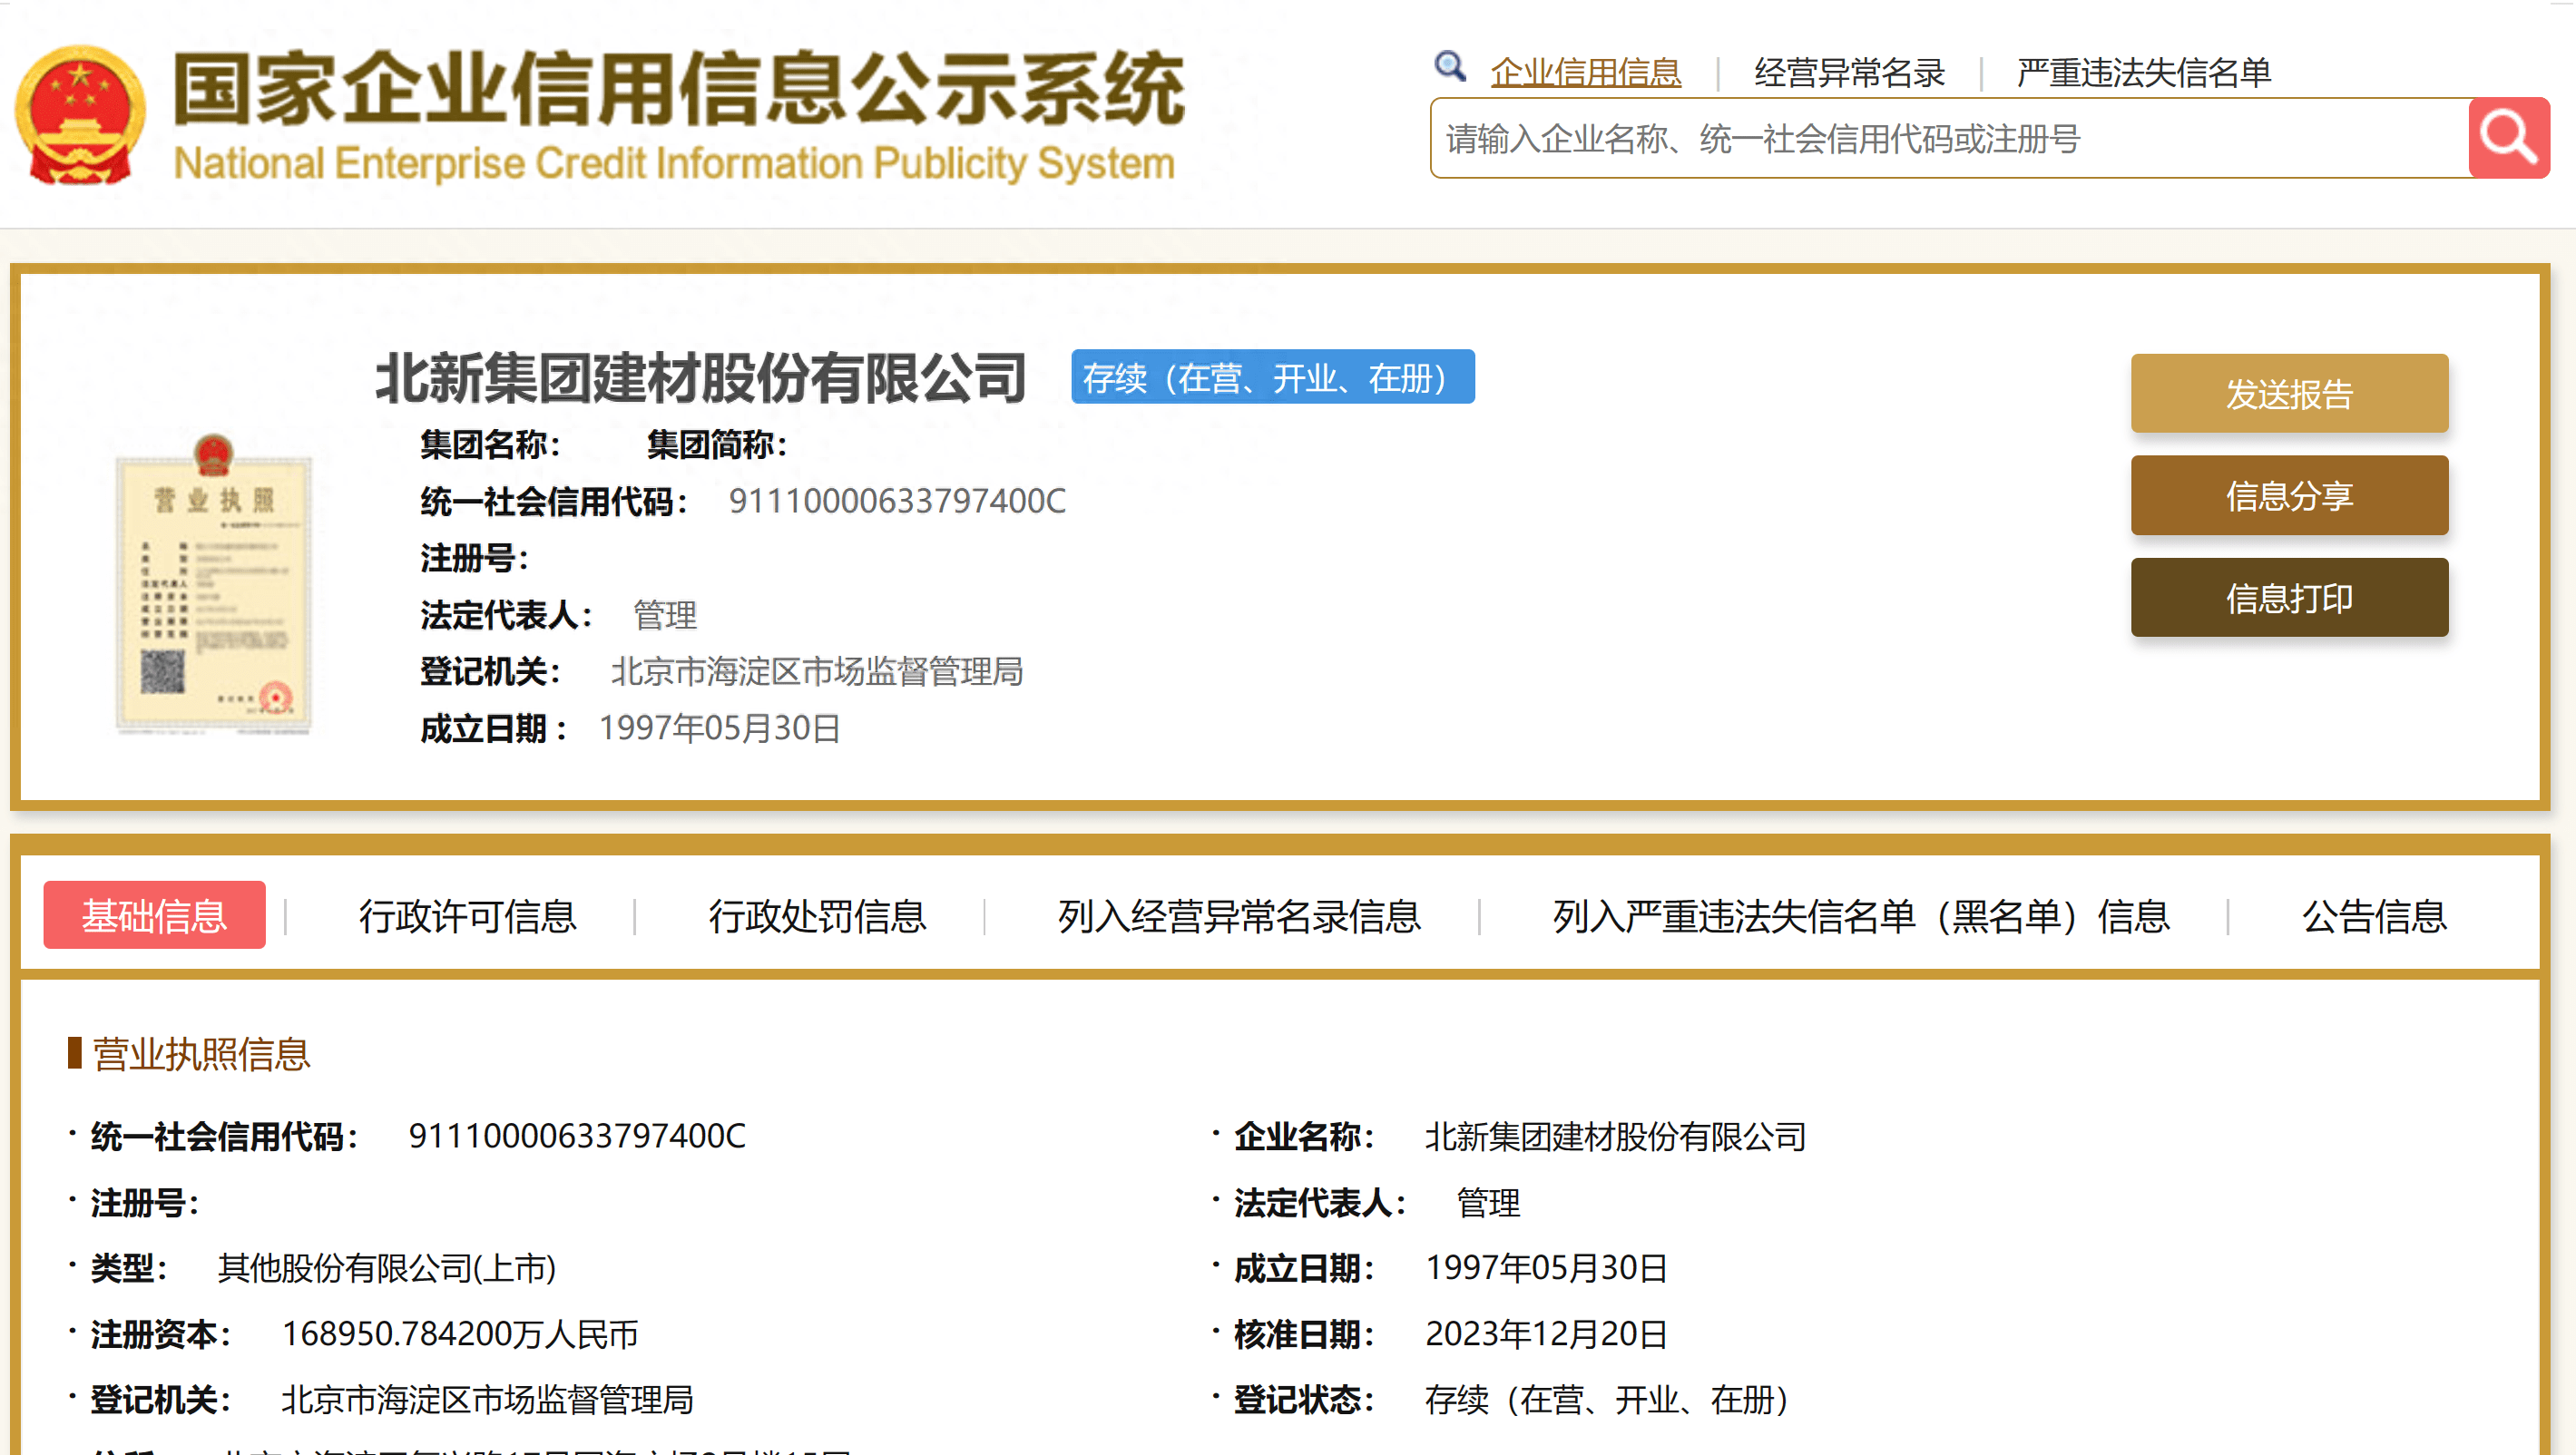The width and height of the screenshot is (2576, 1455).
Task: Select the 严重违法失信名单 search category
Action: tap(2144, 72)
